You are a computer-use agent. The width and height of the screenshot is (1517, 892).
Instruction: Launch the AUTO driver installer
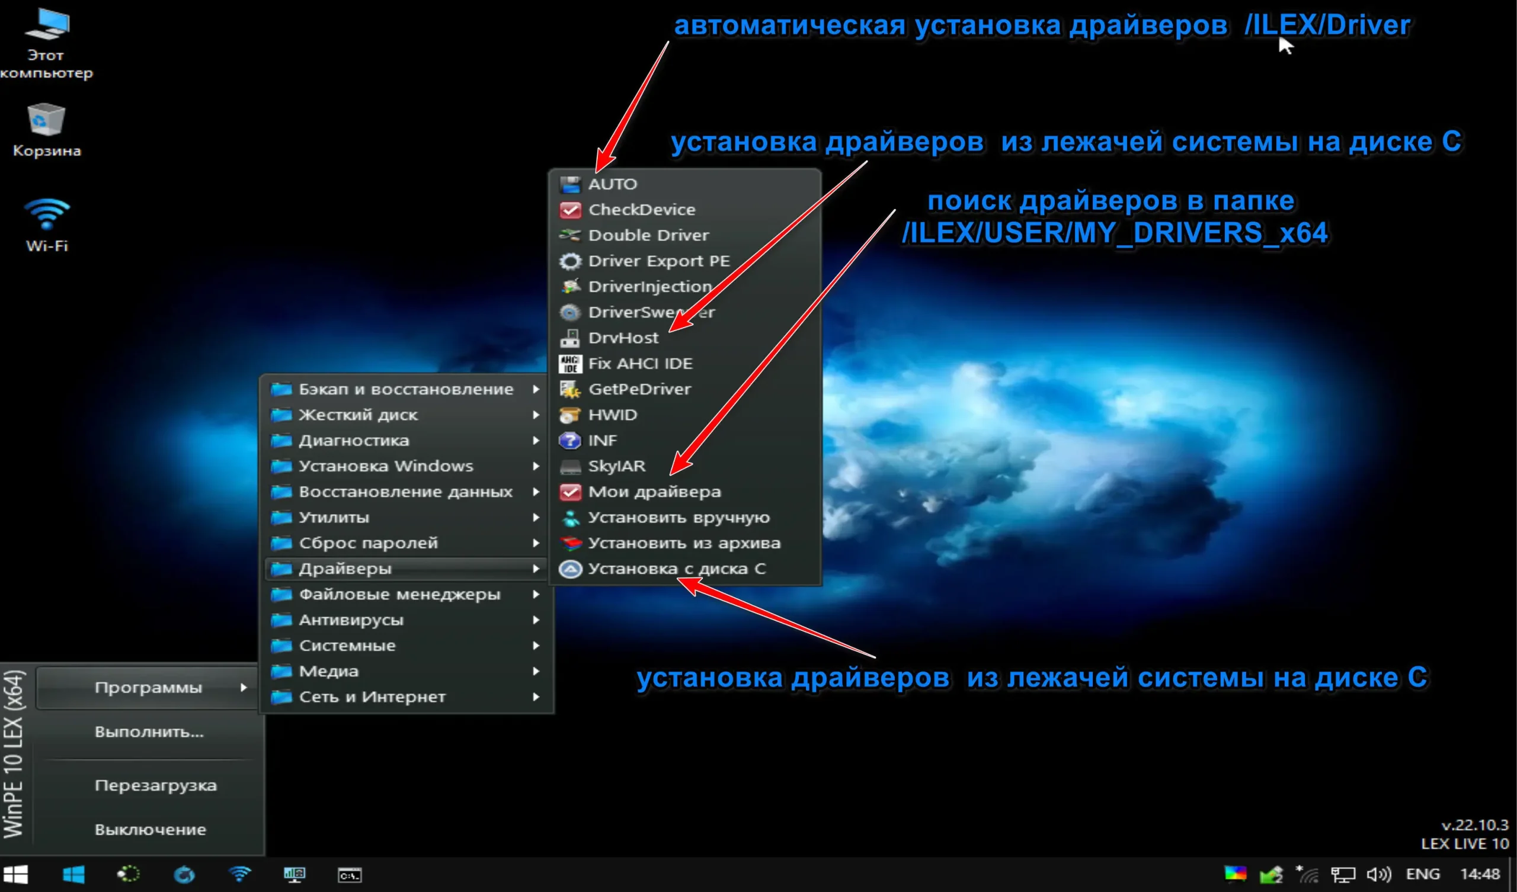pyautogui.click(x=612, y=184)
